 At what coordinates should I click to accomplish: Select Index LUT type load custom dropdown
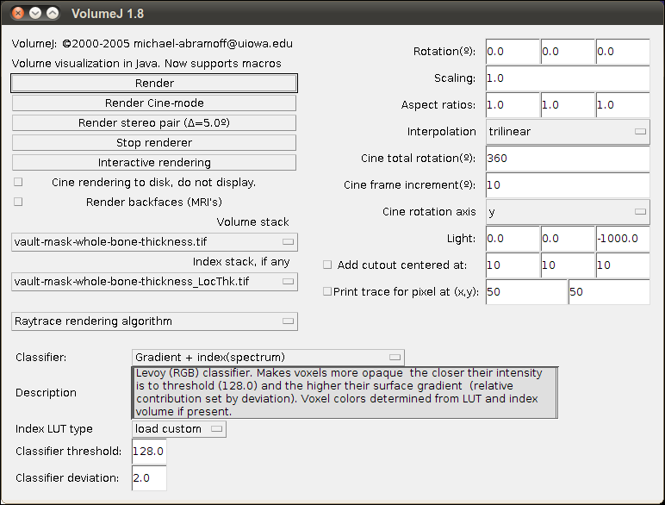(179, 428)
